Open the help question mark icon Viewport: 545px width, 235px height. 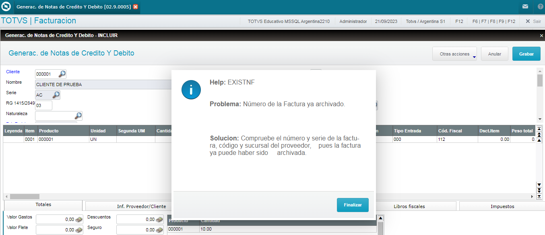coord(540,6)
